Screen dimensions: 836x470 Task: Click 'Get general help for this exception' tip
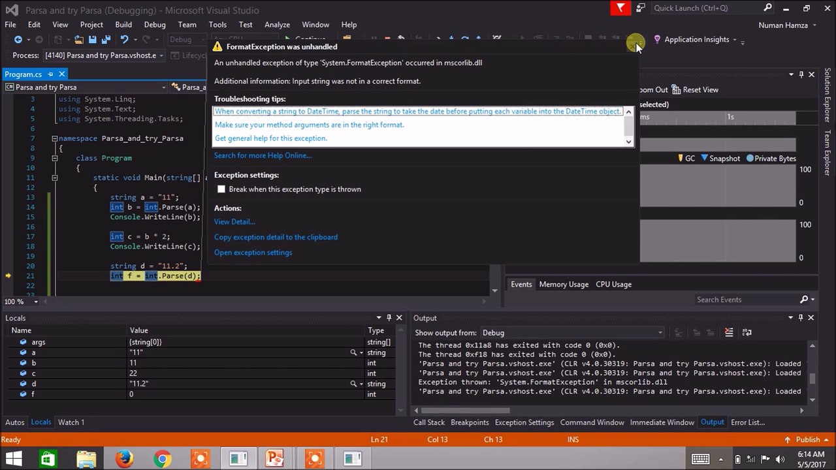click(271, 138)
